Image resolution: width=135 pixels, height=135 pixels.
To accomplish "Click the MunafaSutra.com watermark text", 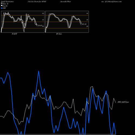I will click(115, 2).
